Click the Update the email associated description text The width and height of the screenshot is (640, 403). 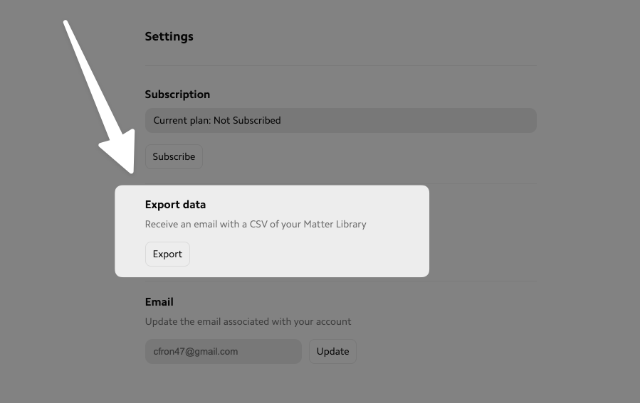[x=248, y=321]
